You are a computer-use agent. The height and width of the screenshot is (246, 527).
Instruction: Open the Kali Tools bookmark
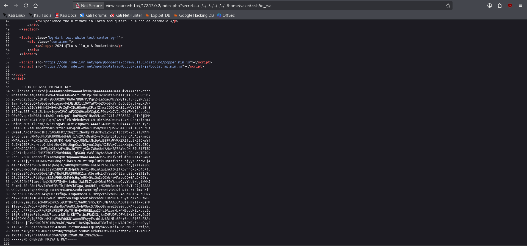pyautogui.click(x=40, y=15)
